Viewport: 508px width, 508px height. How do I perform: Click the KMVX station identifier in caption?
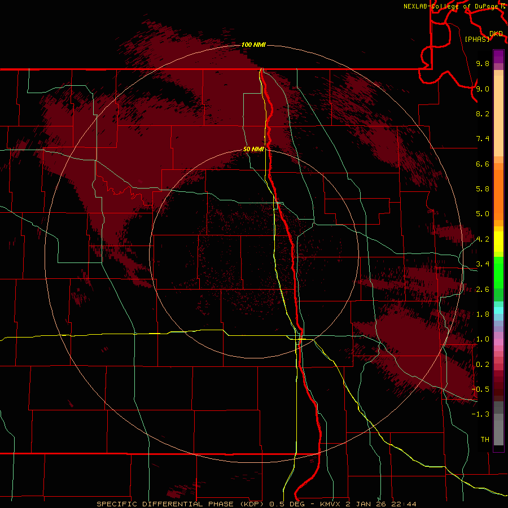click(330, 504)
